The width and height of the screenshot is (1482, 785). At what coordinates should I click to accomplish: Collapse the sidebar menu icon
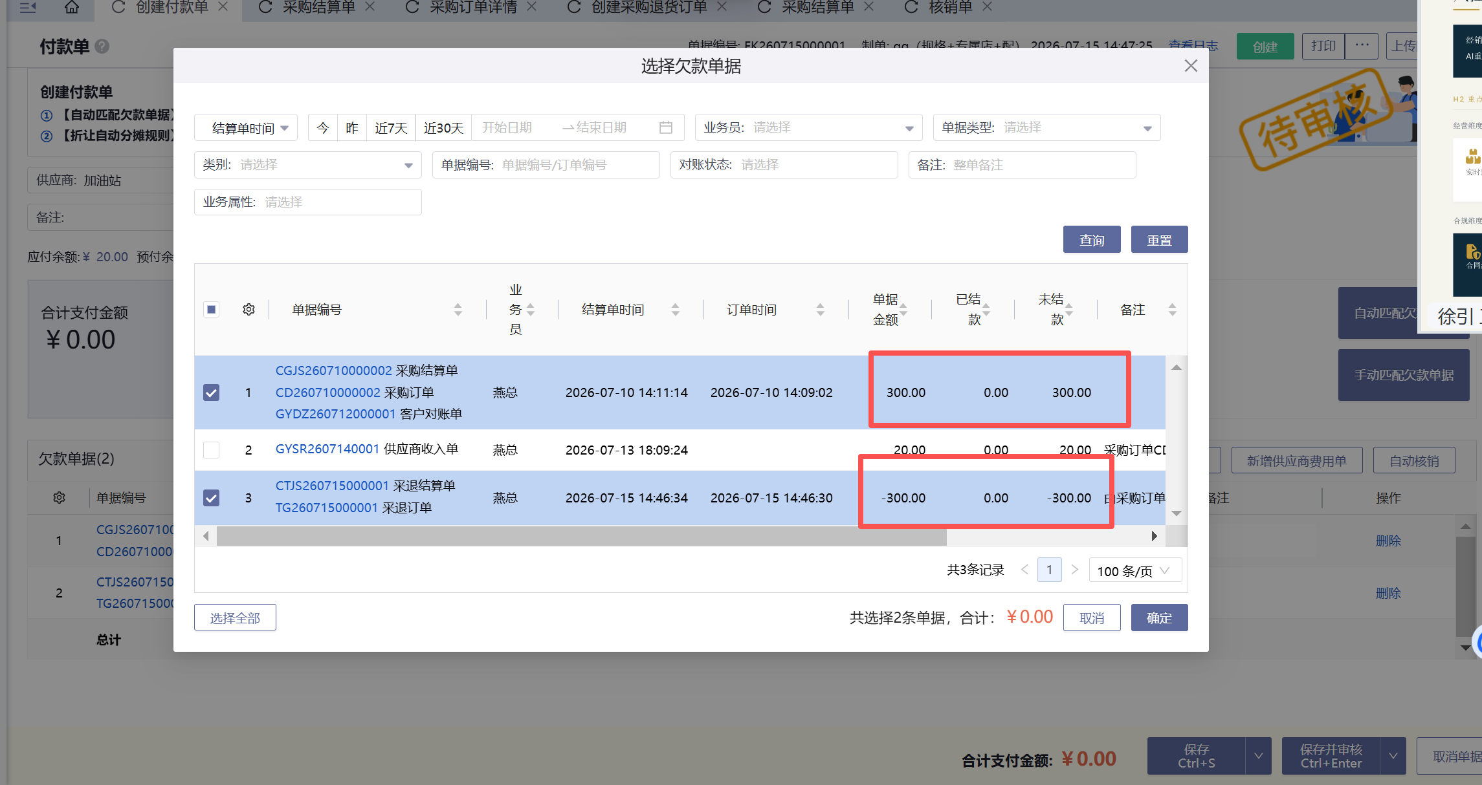(27, 7)
